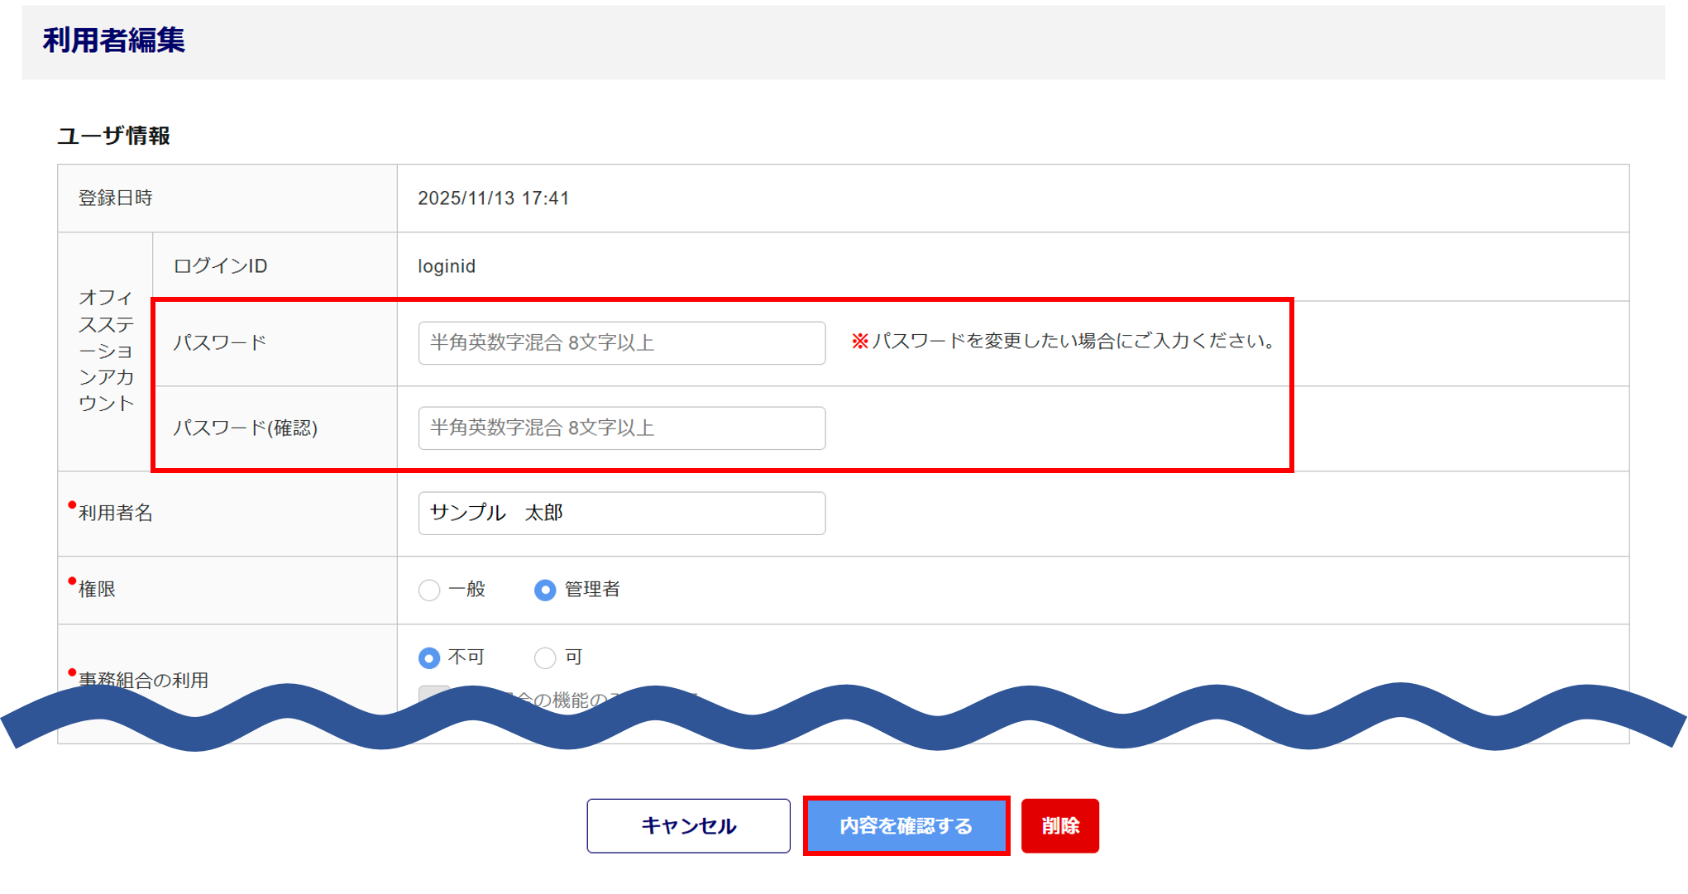Image resolution: width=1688 pixels, height=894 pixels.
Task: Click the 権限 required field label
Action: point(97,589)
